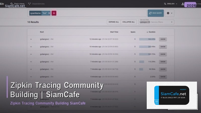Show the 113.299s trace

pyautogui.click(x=163, y=62)
